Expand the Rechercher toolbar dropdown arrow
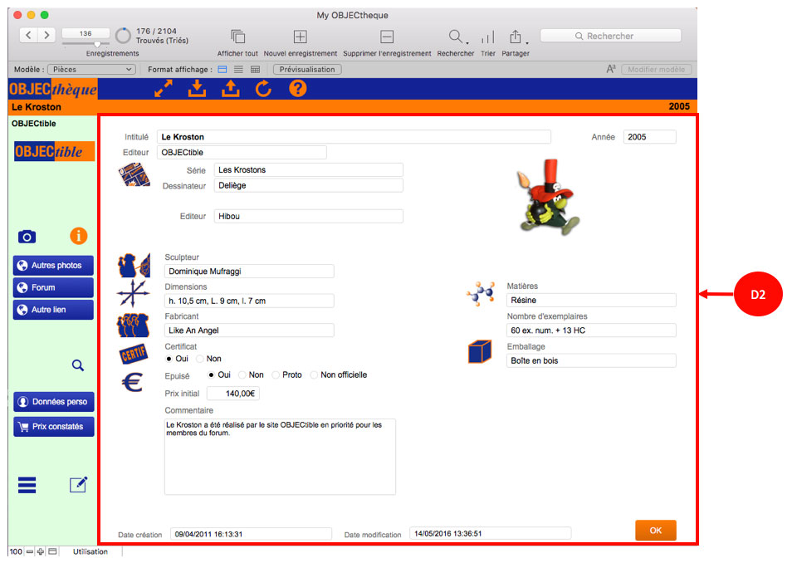Viewport: 797px width, 563px height. [467, 42]
